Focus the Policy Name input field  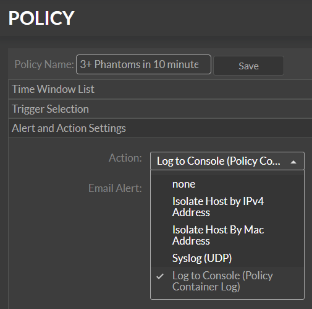tap(143, 64)
